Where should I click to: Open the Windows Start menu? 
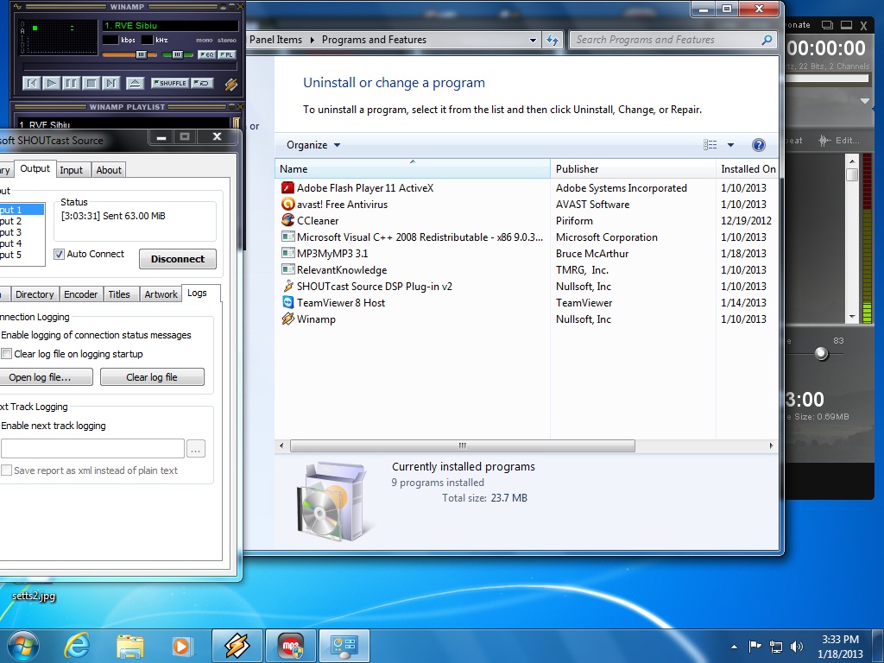point(22,646)
